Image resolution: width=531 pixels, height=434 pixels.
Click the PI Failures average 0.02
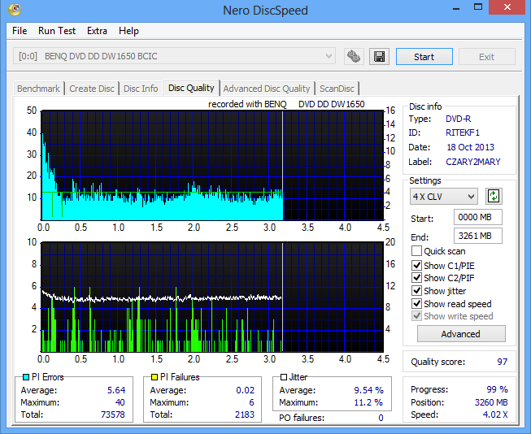[246, 390]
